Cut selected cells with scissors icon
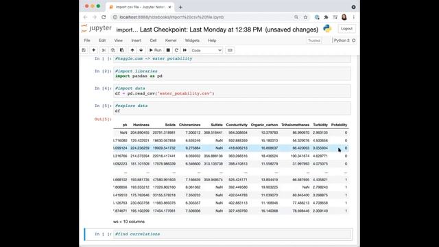The width and height of the screenshot is (439, 247). point(104,50)
